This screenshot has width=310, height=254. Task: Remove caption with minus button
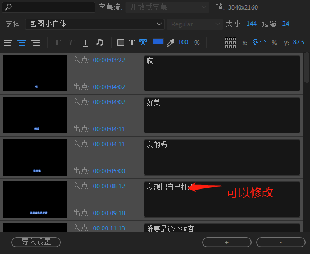tap(281, 242)
